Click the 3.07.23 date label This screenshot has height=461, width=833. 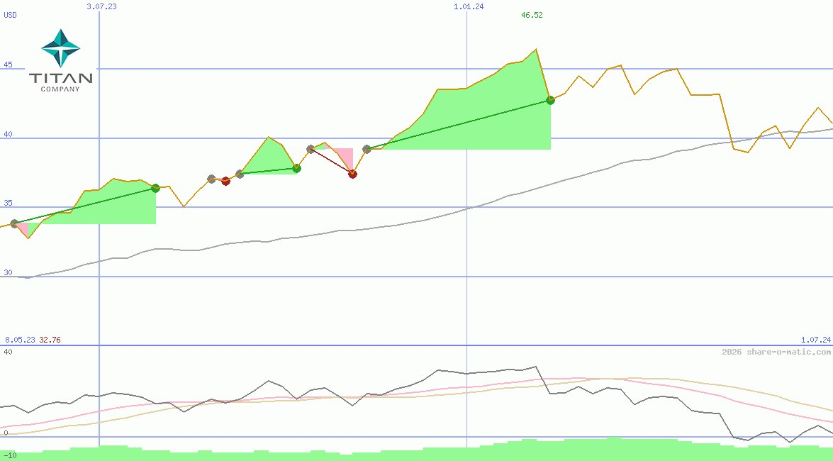pos(101,6)
